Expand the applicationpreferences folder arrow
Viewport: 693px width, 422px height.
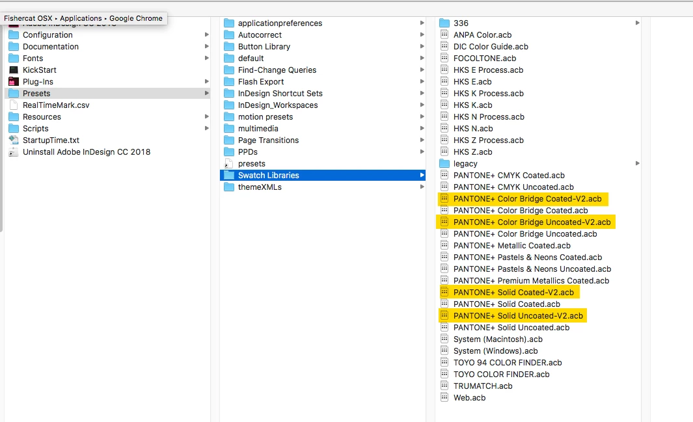(422, 23)
